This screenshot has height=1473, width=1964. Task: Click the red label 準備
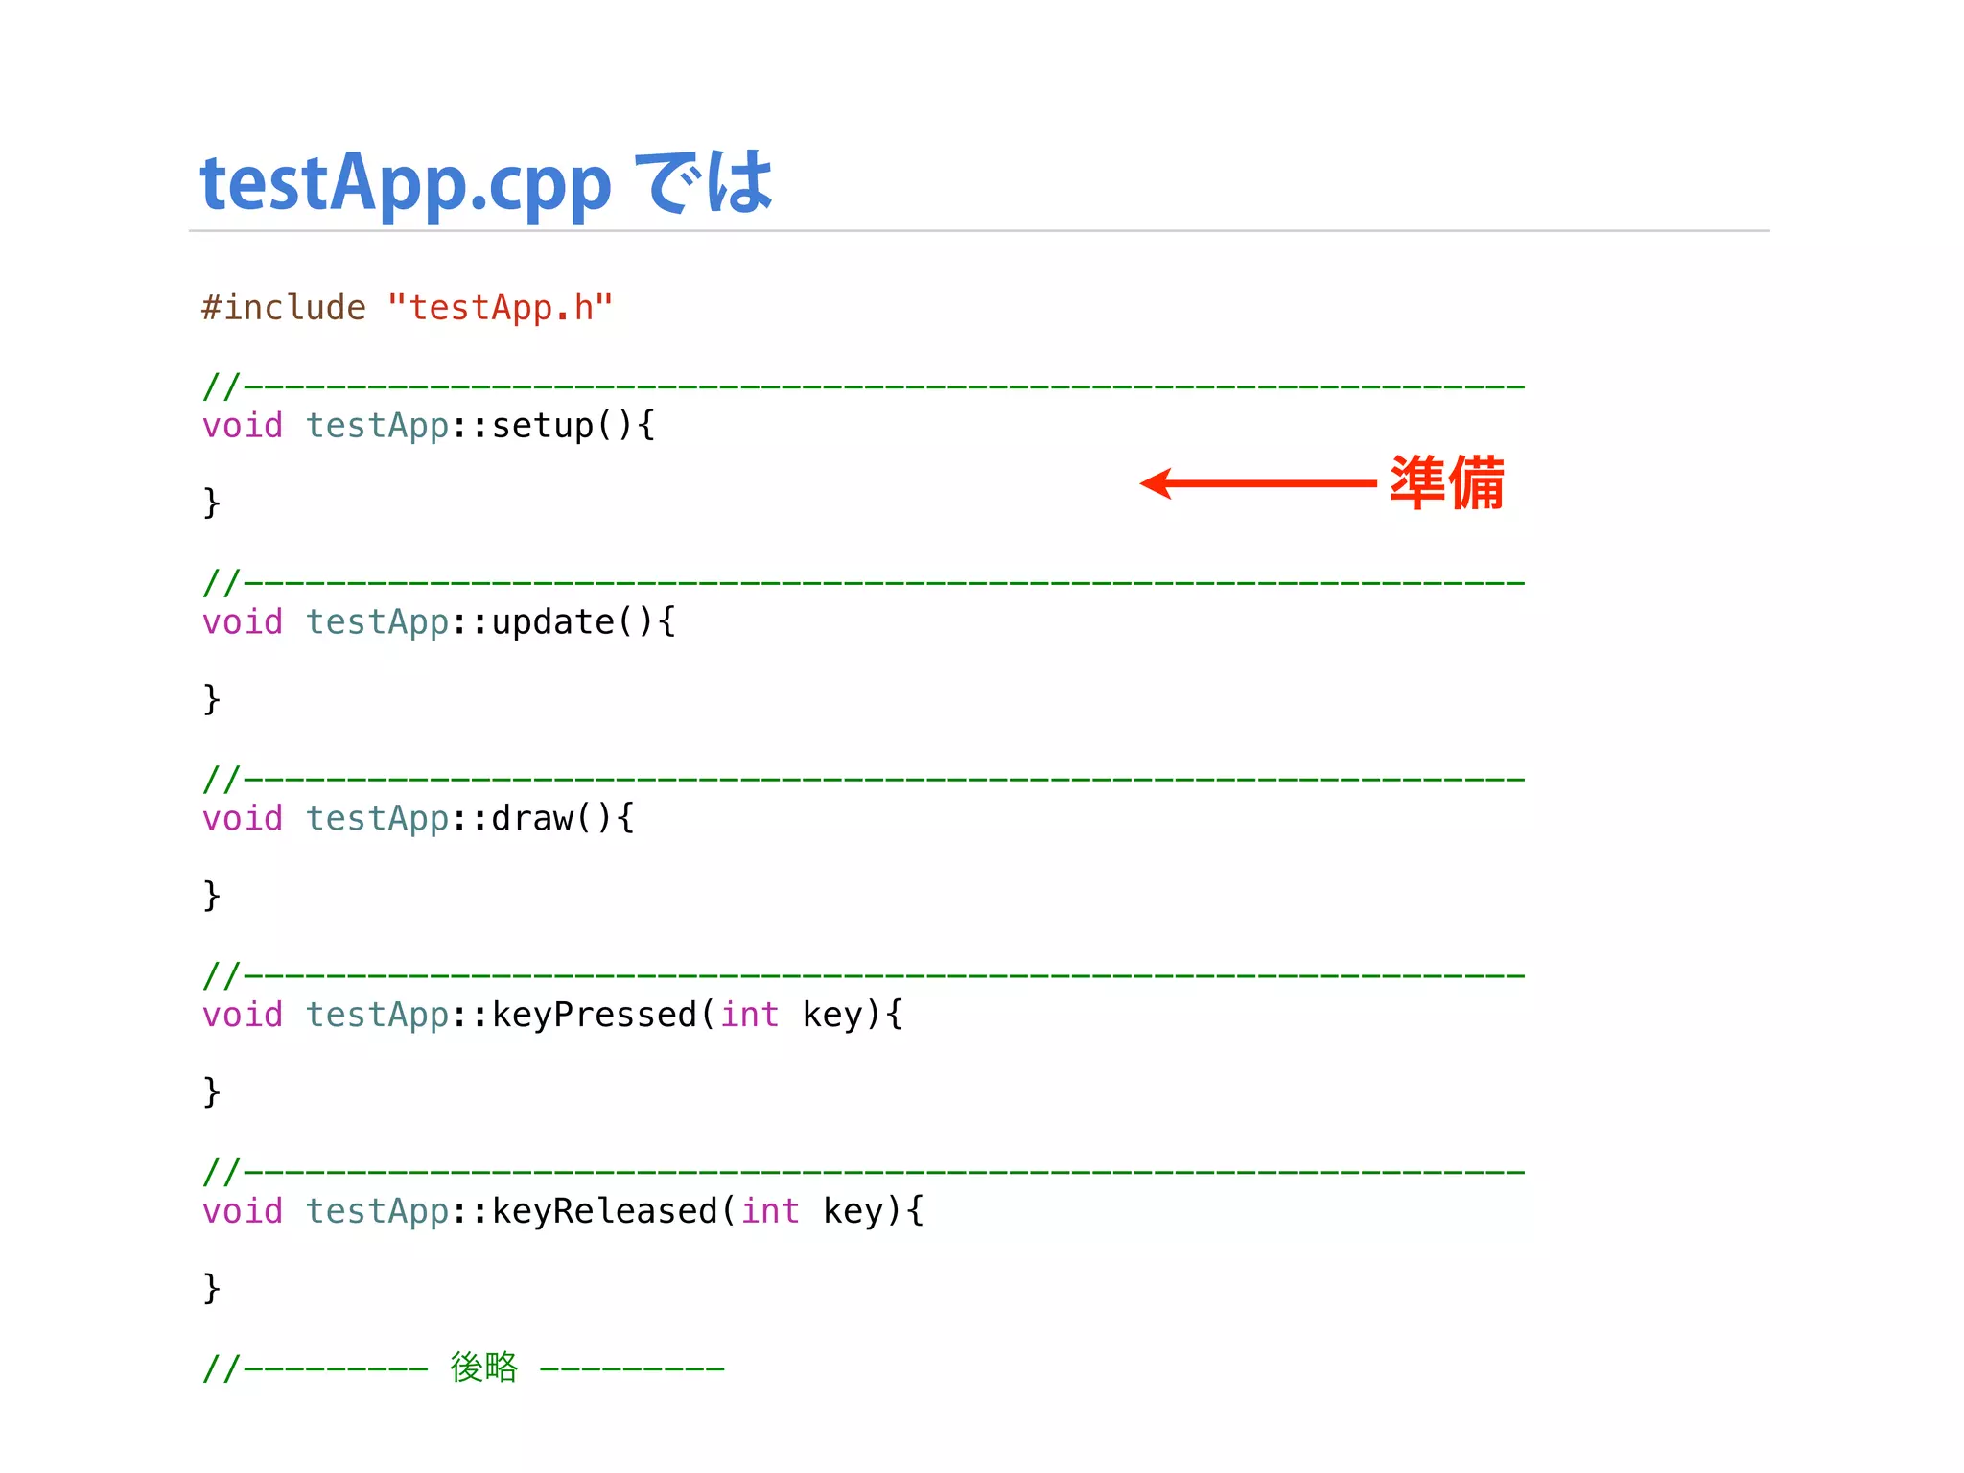click(x=1447, y=483)
